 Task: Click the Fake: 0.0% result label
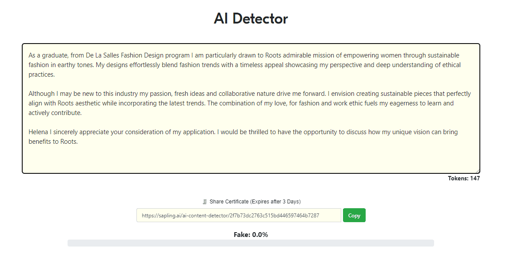(x=251, y=235)
